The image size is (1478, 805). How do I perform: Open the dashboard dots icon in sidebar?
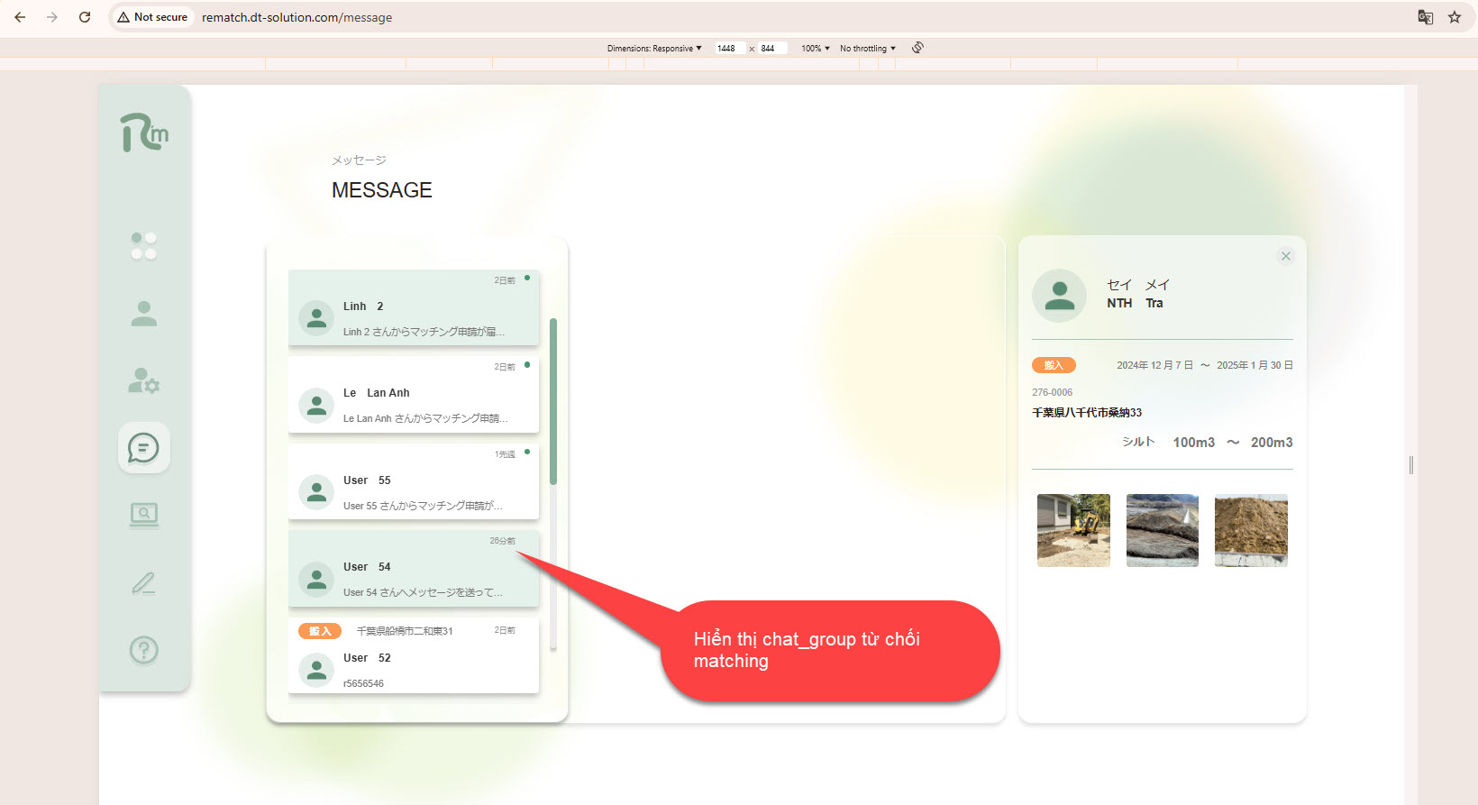point(143,246)
